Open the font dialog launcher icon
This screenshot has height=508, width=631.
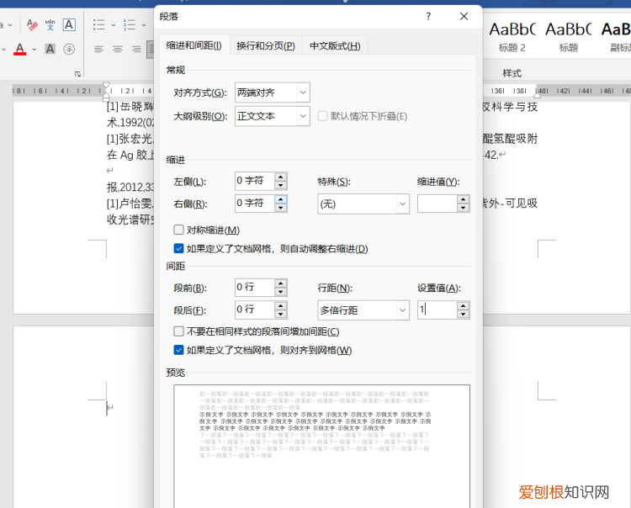click(78, 74)
